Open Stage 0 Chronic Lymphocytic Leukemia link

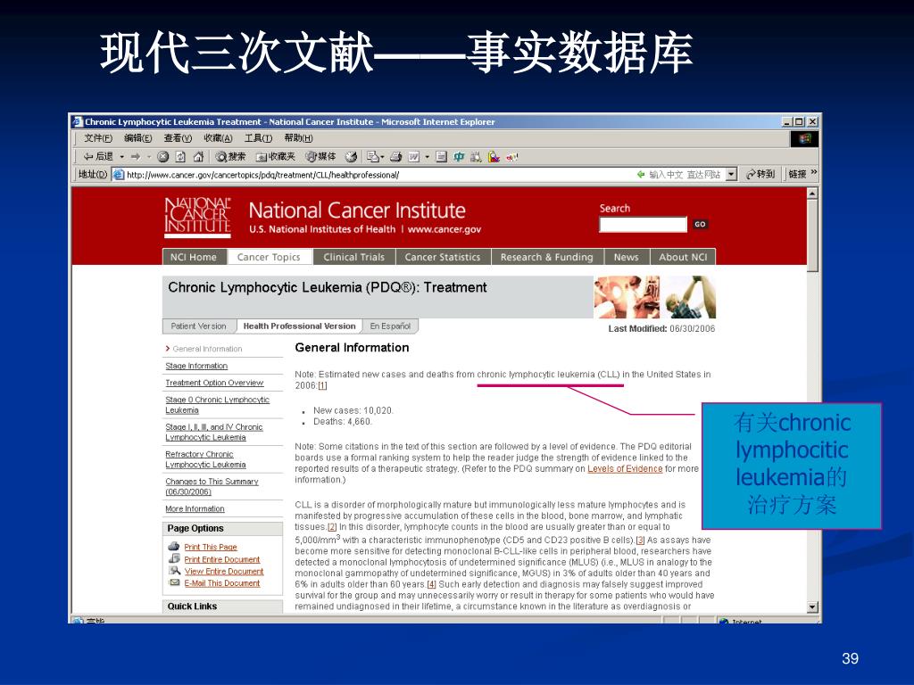click(217, 405)
